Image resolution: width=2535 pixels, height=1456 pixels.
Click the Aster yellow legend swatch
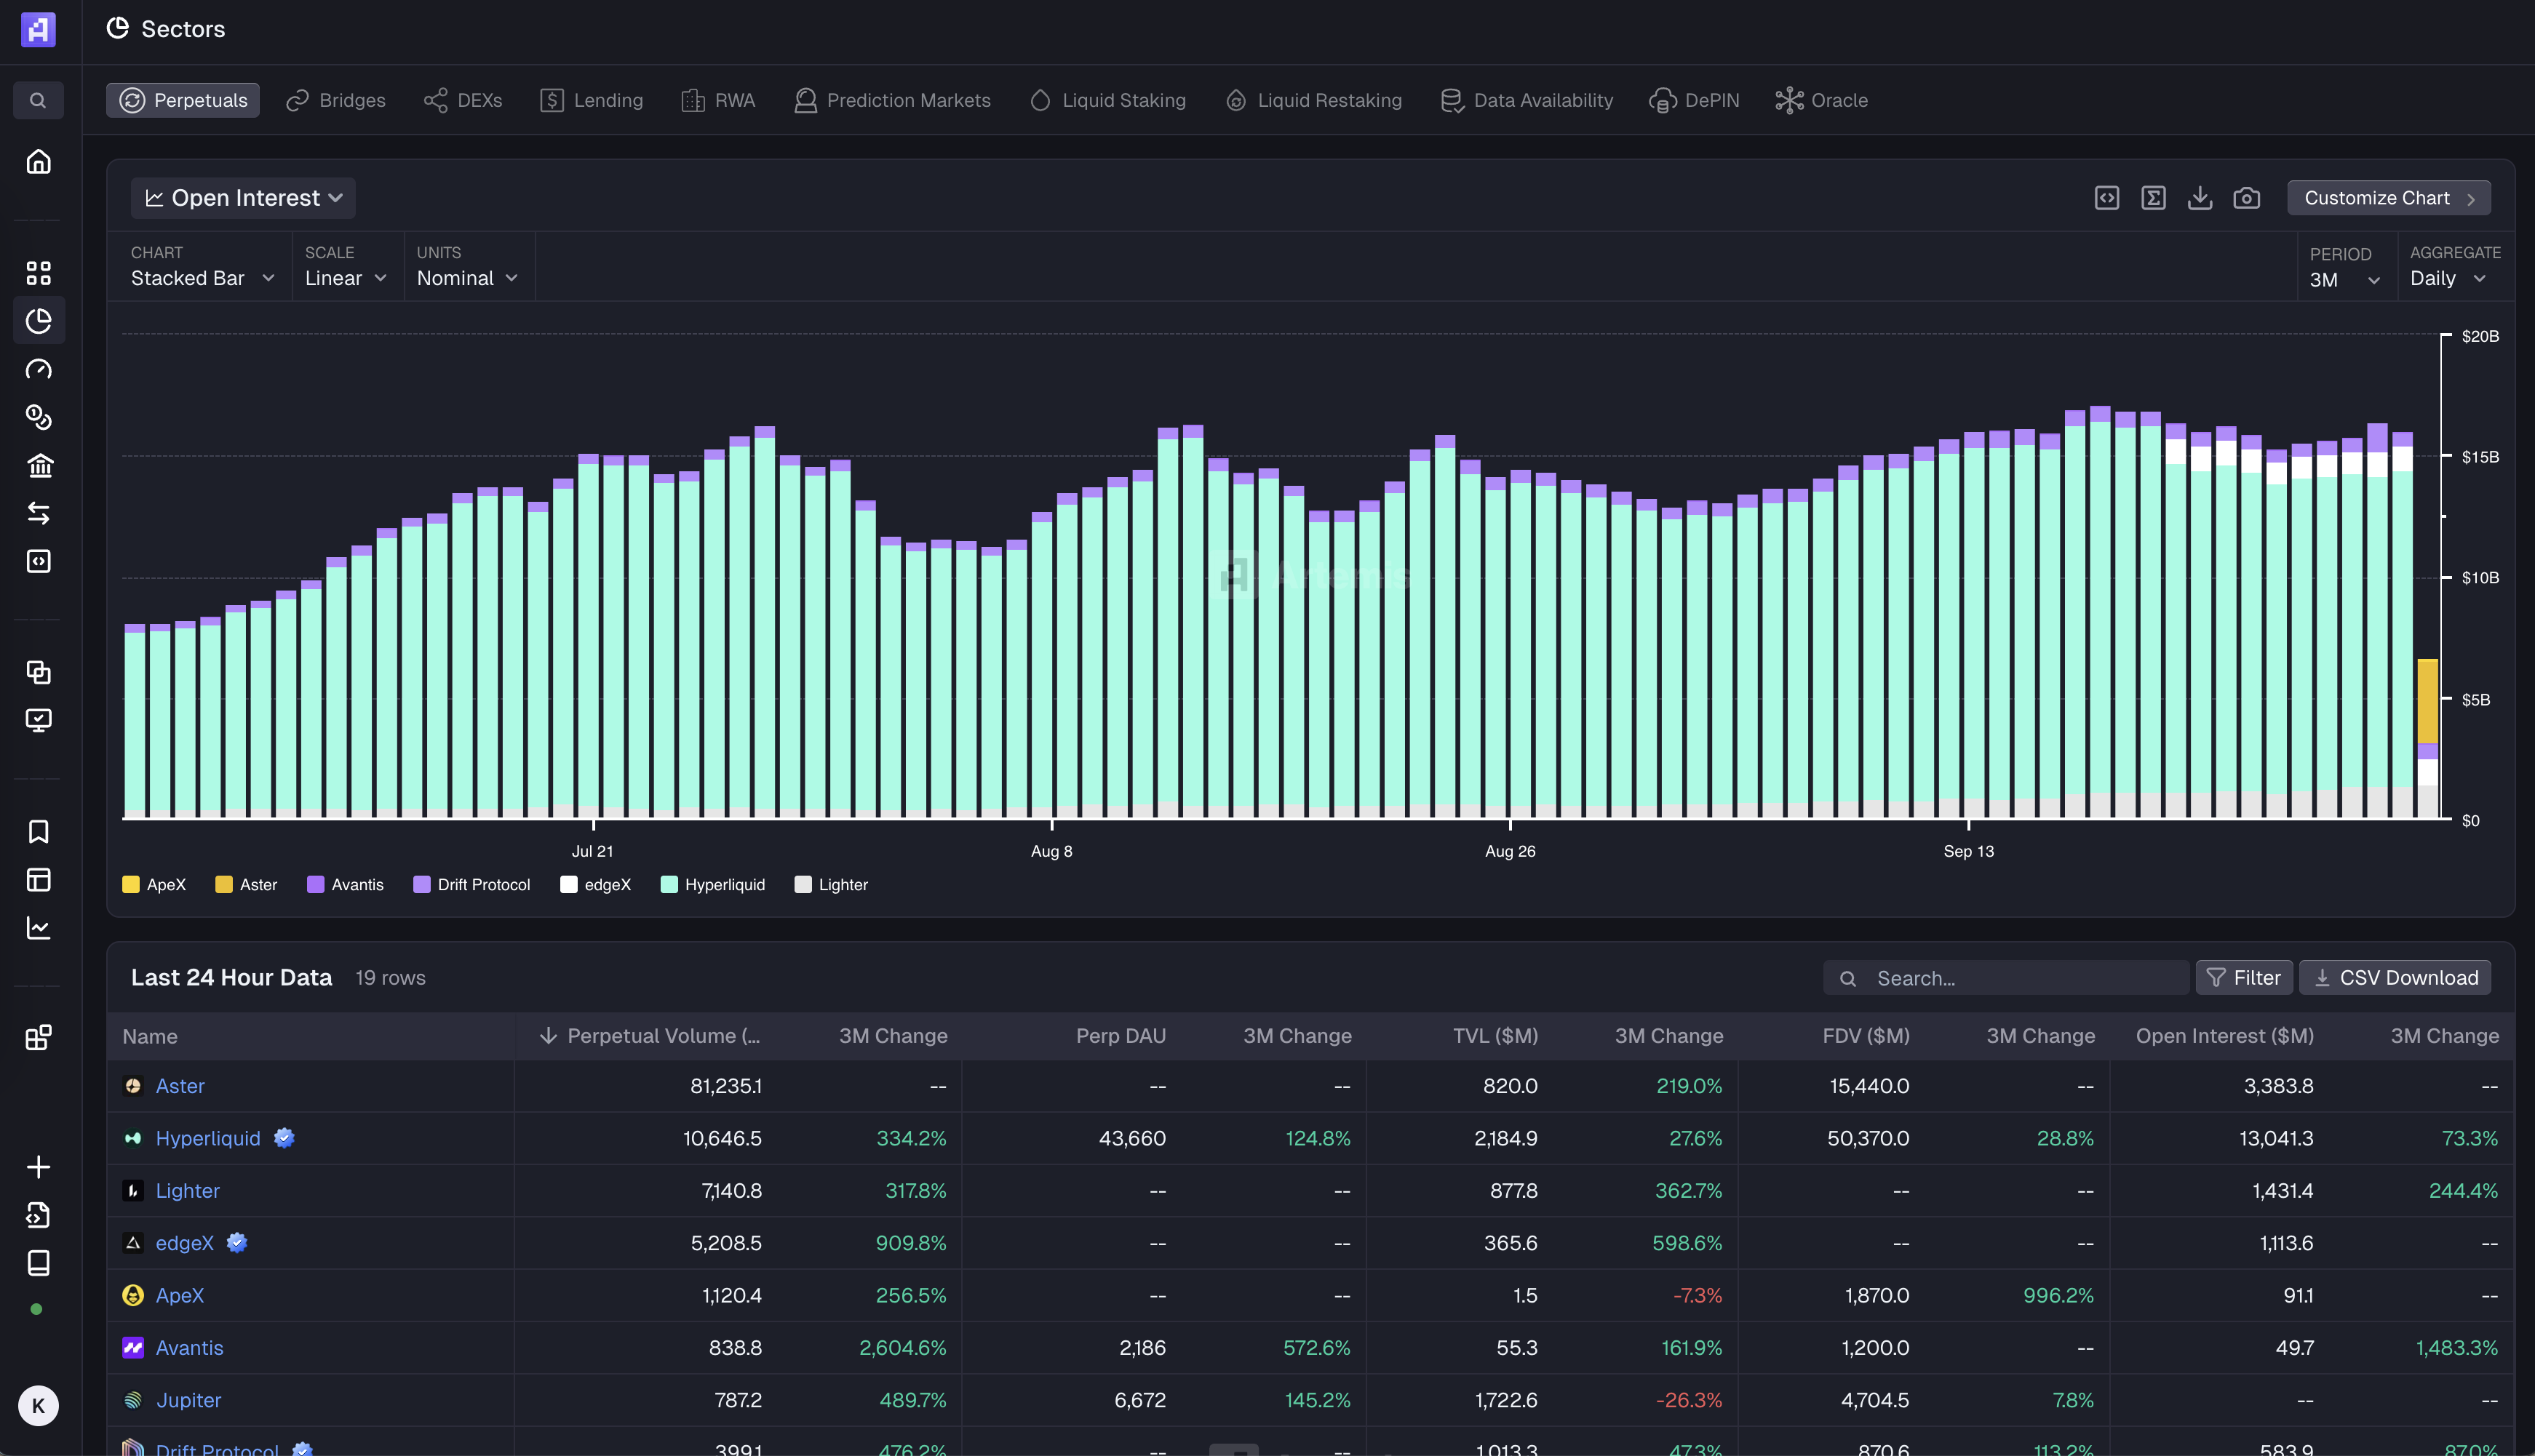[224, 885]
